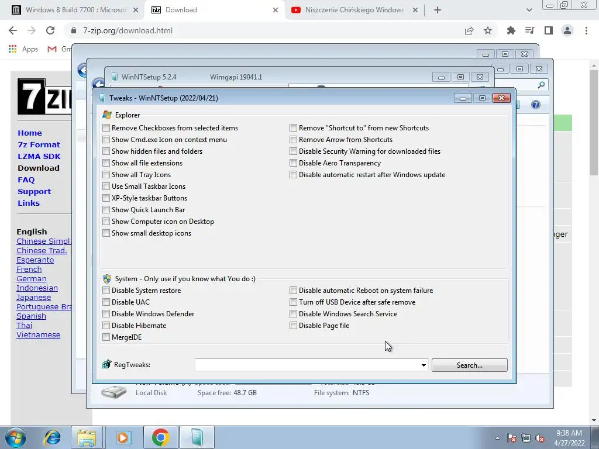Check Show small desktop icons
Viewport: 599px width, 449px height.
106,233
